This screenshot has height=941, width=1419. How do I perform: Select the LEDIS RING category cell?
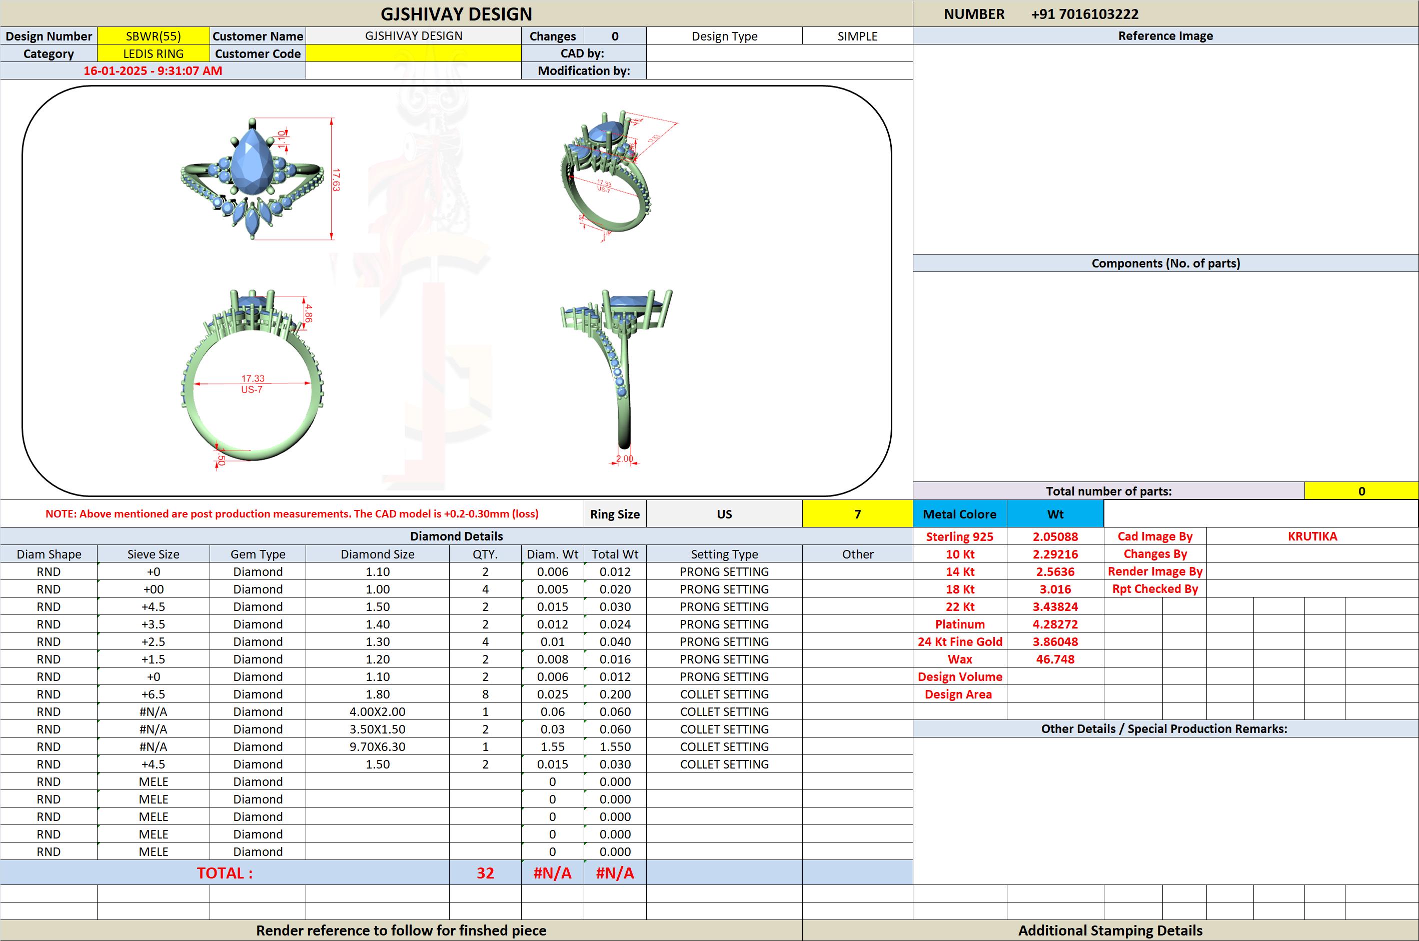pyautogui.click(x=154, y=53)
